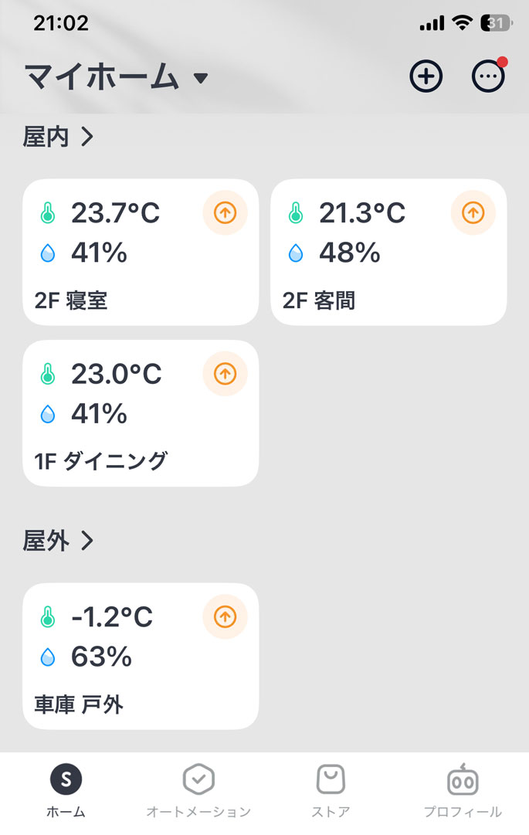529x835 pixels.
Task: Open the 2F 寝室 sensor name label
Action: (71, 300)
